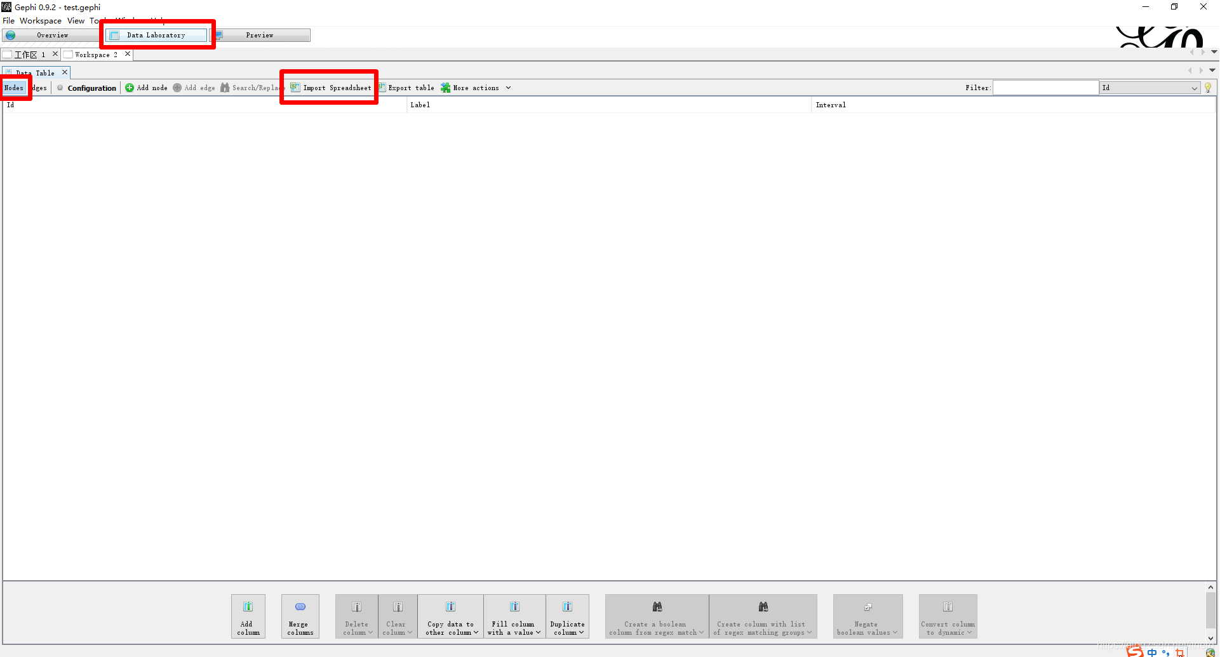Click the binoculars Search/Replace icon
Screen dimensions: 1220x657
point(225,88)
